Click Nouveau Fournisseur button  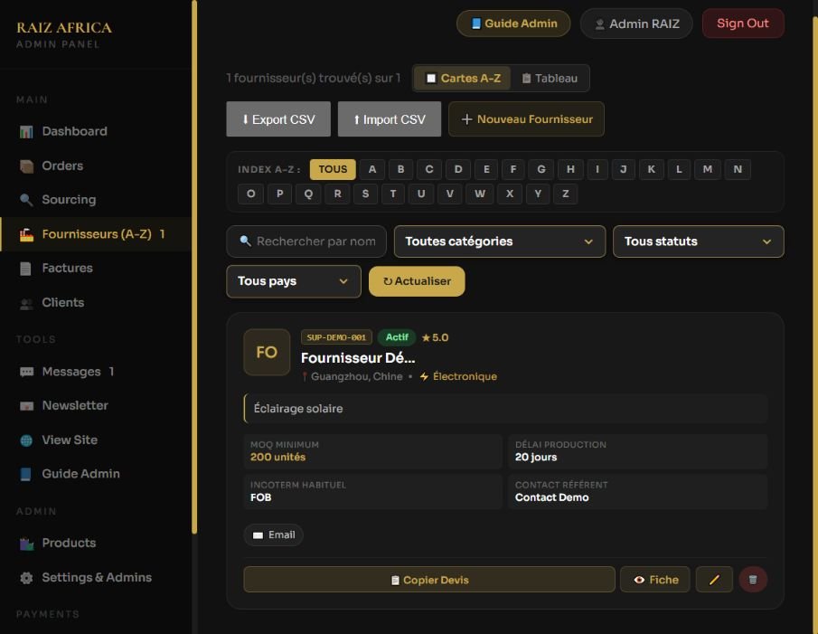tap(526, 119)
